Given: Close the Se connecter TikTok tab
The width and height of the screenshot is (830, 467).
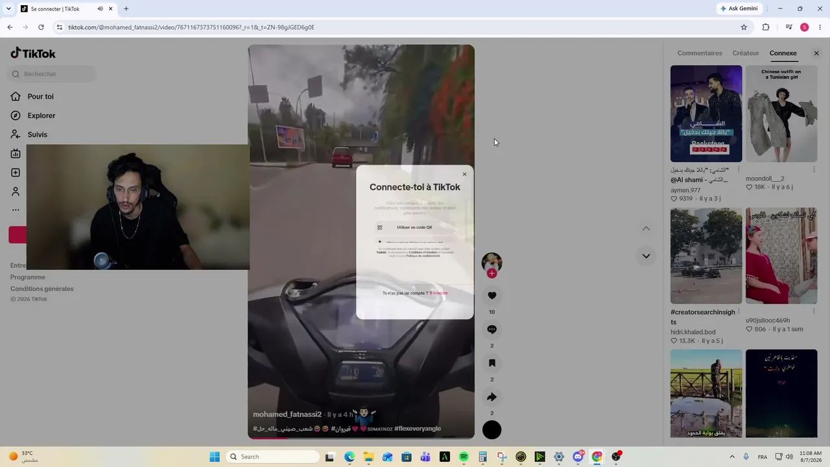Looking at the screenshot, I should pos(111,9).
